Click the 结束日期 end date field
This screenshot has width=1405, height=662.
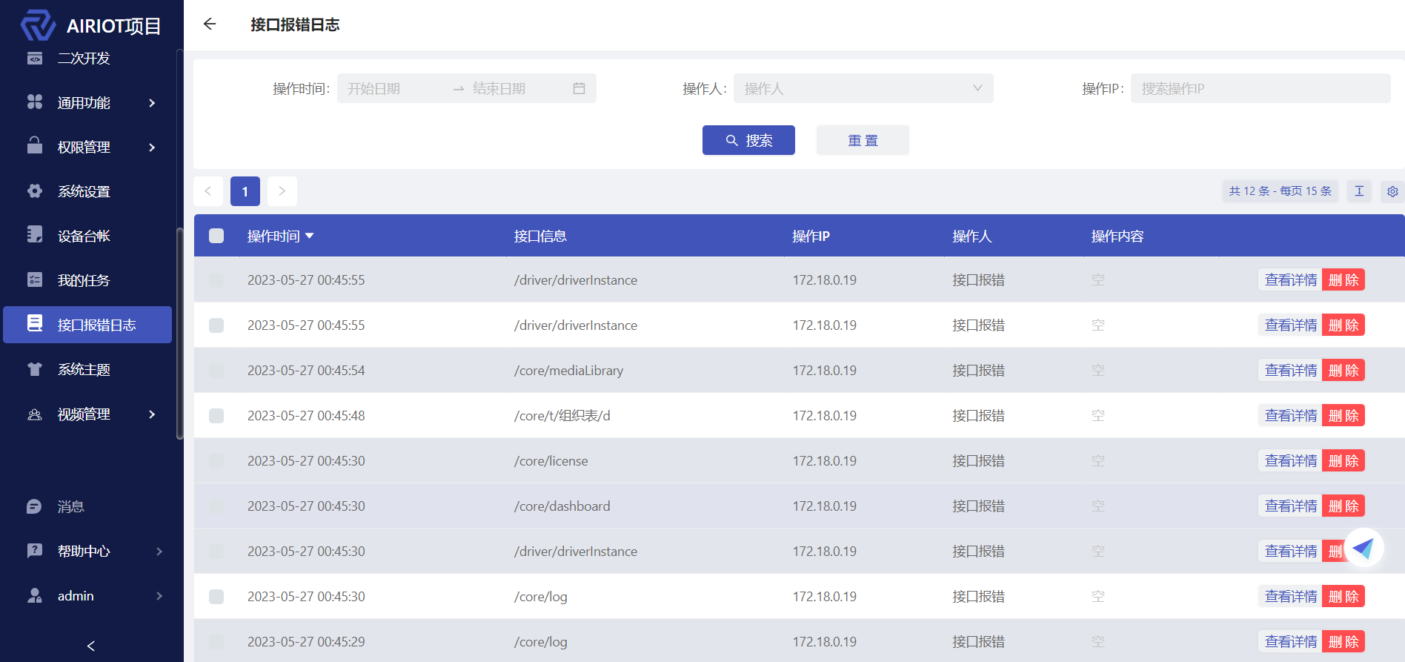(519, 89)
